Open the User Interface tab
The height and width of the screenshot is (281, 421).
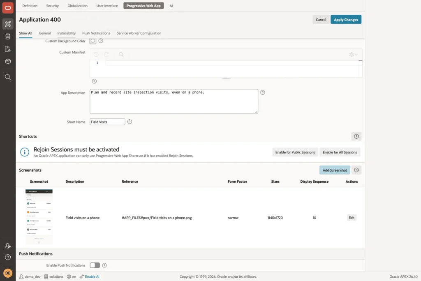107,6
